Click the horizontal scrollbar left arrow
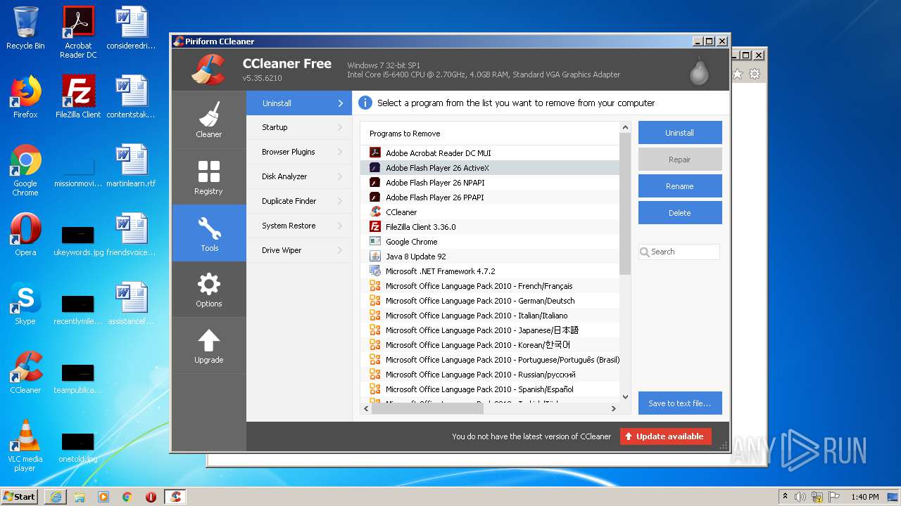Image resolution: width=901 pixels, height=506 pixels. (366, 408)
